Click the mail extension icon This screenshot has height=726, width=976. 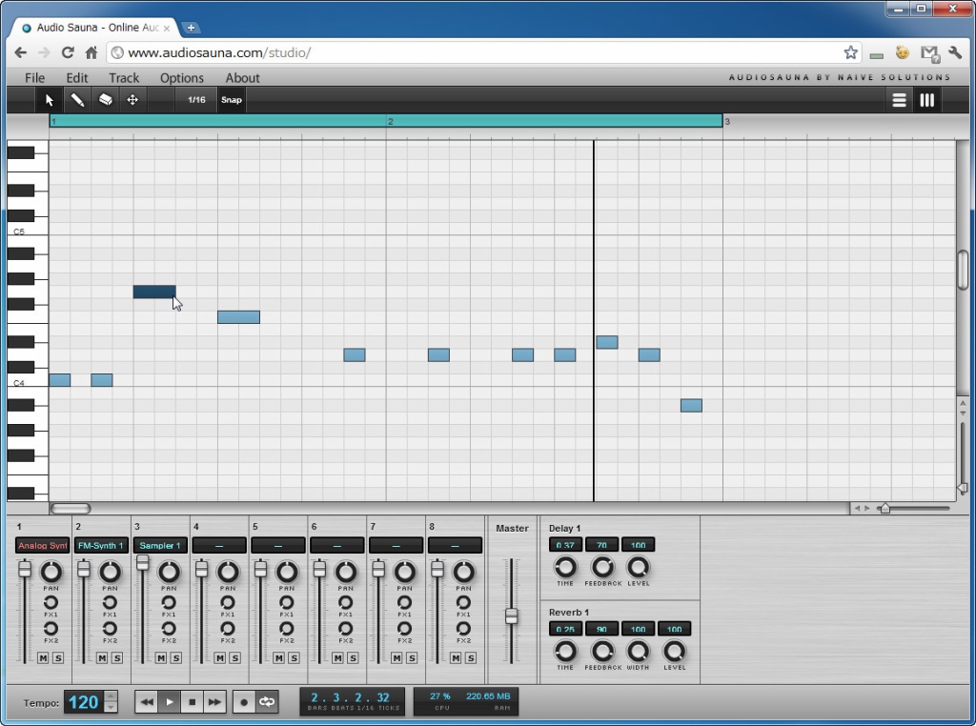click(x=929, y=53)
